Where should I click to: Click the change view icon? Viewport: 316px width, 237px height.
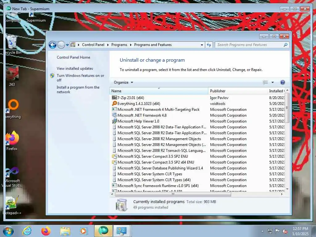click(x=265, y=82)
